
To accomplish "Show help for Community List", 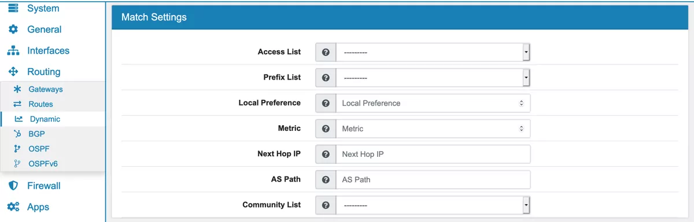I will pos(326,205).
